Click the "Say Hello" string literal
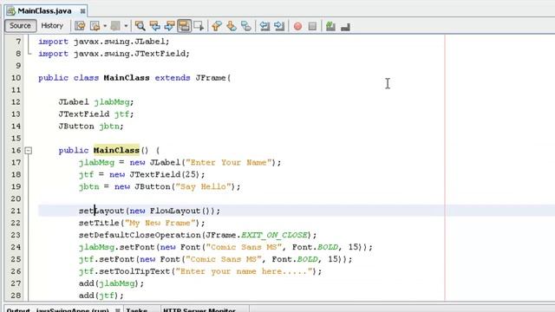The width and height of the screenshot is (555, 312). click(203, 186)
